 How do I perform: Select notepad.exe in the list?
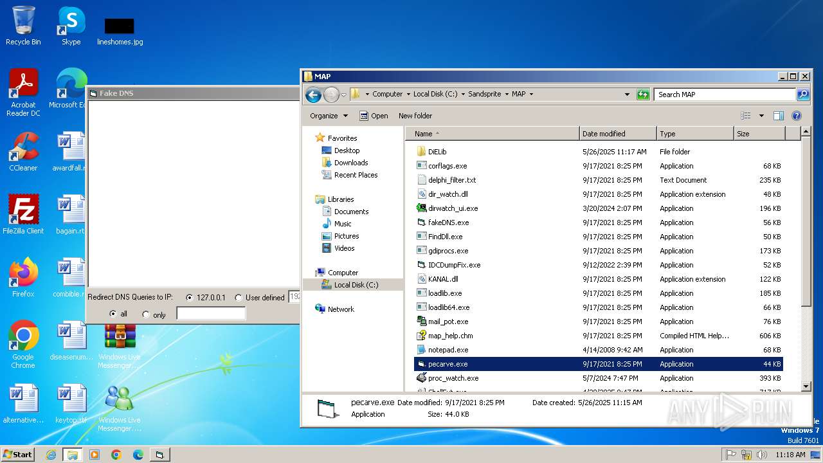click(x=448, y=350)
